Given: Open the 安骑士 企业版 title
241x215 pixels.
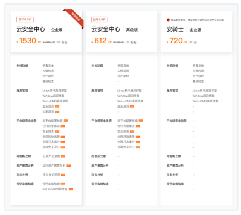Looking at the screenshot, I should (x=184, y=29).
